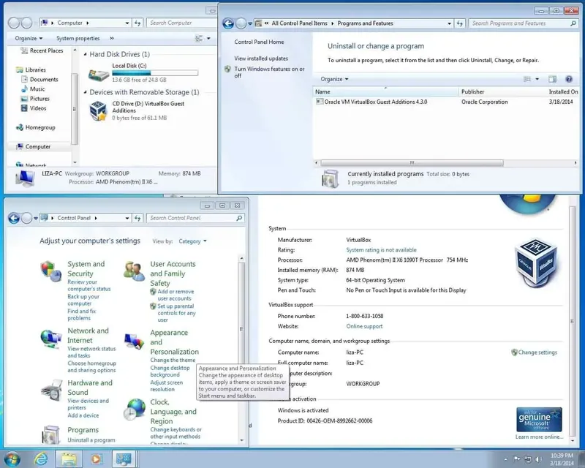This screenshot has height=468, width=585.
Task: Show more toolbar commands chevron in Computer window
Action: 112,38
